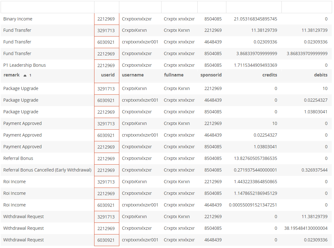
Task: Click the sort order number 1 badge
Action: [x=30, y=75]
